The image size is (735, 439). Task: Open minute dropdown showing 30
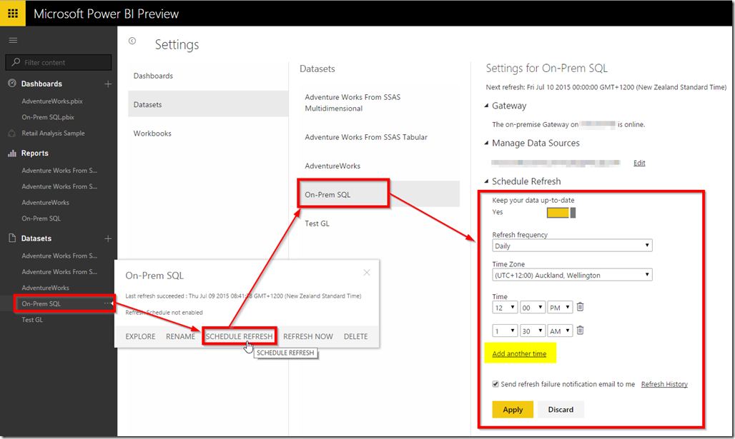[x=533, y=331]
